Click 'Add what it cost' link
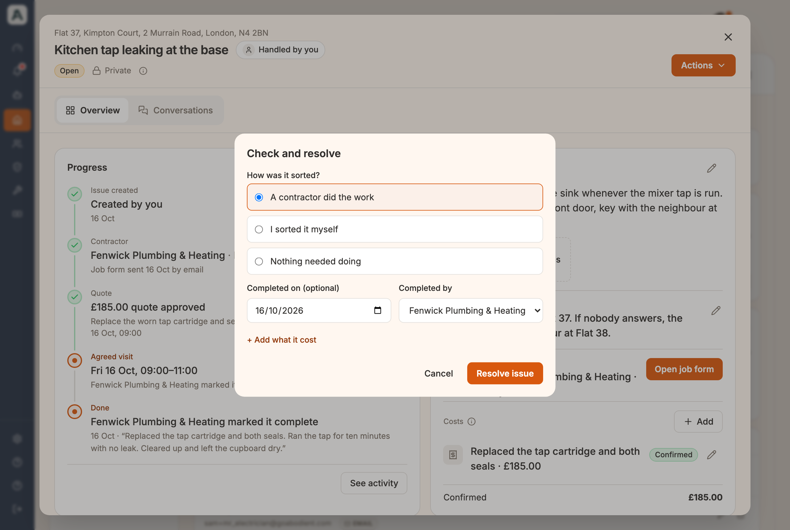 [282, 340]
